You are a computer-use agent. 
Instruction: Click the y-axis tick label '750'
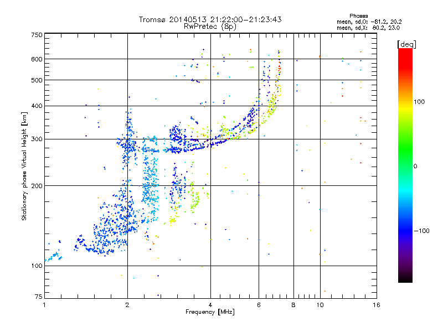point(37,35)
